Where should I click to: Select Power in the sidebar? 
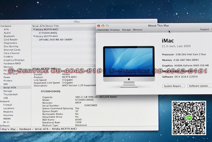[x=7, y=77]
